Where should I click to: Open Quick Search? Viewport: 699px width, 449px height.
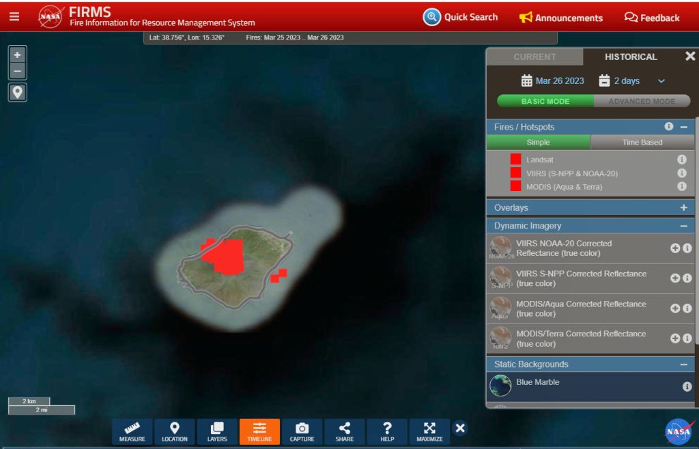pyautogui.click(x=460, y=17)
